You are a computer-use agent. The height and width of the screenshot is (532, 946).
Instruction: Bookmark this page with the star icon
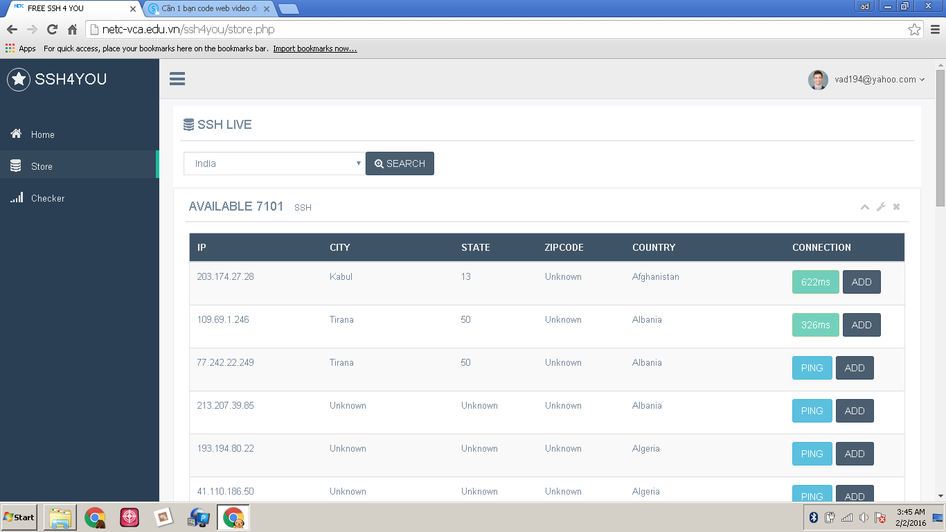point(914,29)
